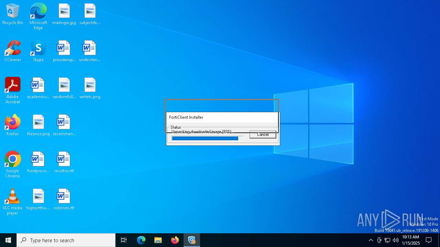Viewport: 440px width, 247px height.
Task: Select the Google Chrome shortcut
Action: tap(13, 165)
